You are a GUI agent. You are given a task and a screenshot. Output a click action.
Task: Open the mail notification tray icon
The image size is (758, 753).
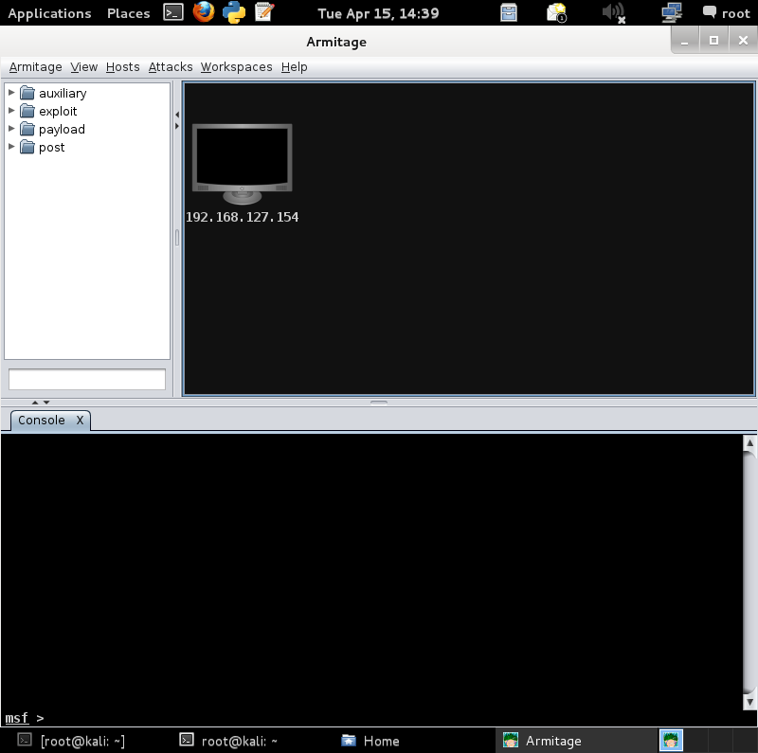point(556,12)
